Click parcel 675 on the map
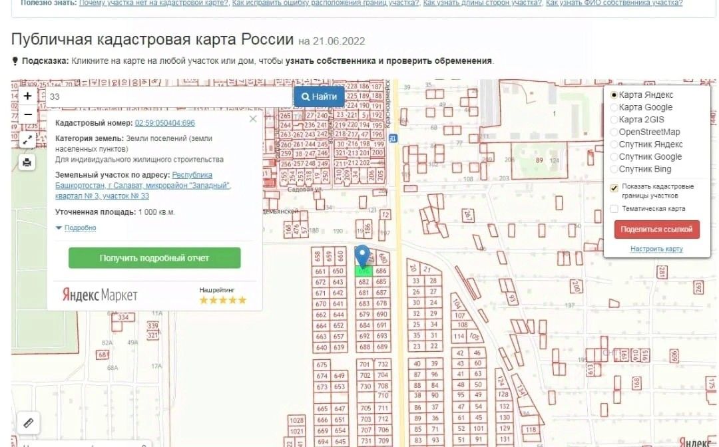The width and height of the screenshot is (719, 447). coord(322,365)
